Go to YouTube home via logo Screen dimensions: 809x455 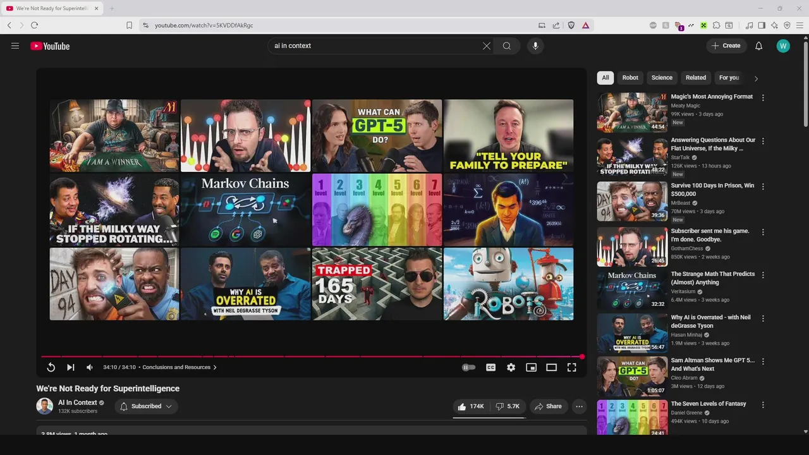click(x=50, y=45)
